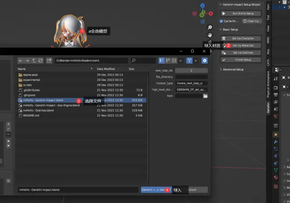
Task: Select the README.md file
Action: 82,116
